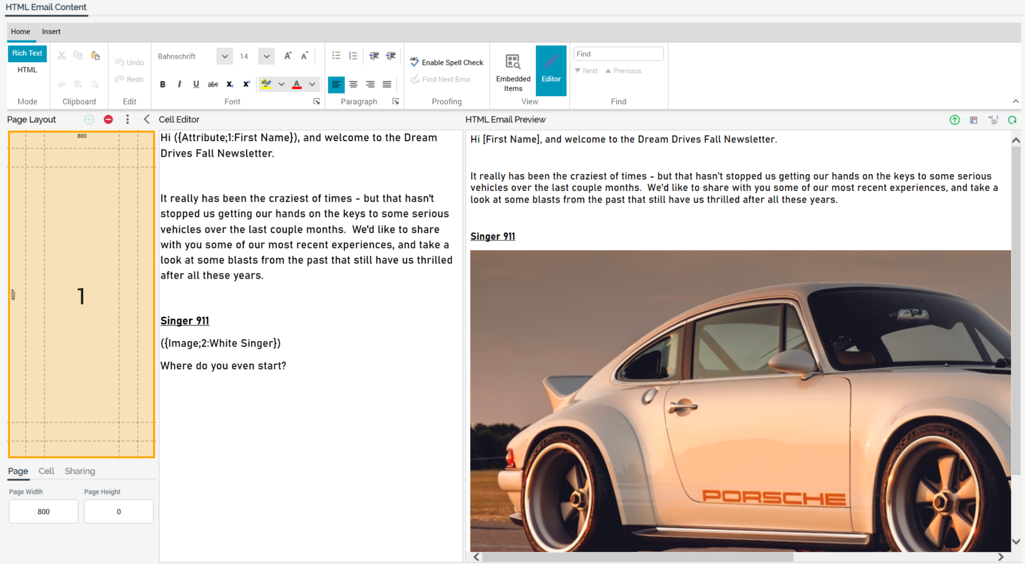Apply bulleted list formatting
Viewport: 1025px width, 564px height.
(x=336, y=56)
